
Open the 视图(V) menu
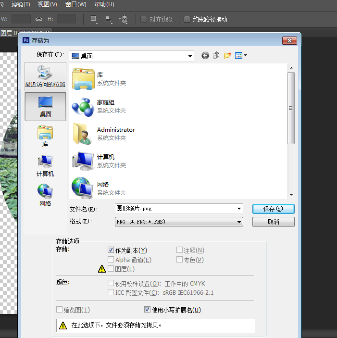[x=48, y=4]
